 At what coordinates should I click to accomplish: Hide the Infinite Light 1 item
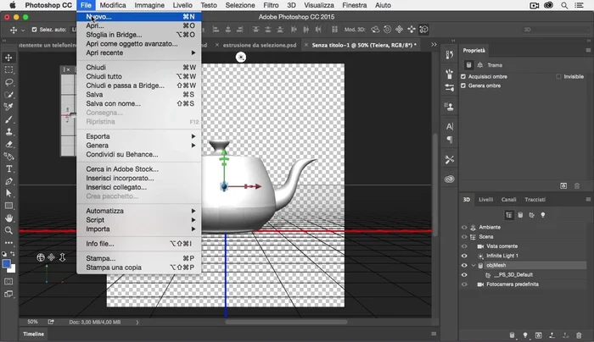464,255
